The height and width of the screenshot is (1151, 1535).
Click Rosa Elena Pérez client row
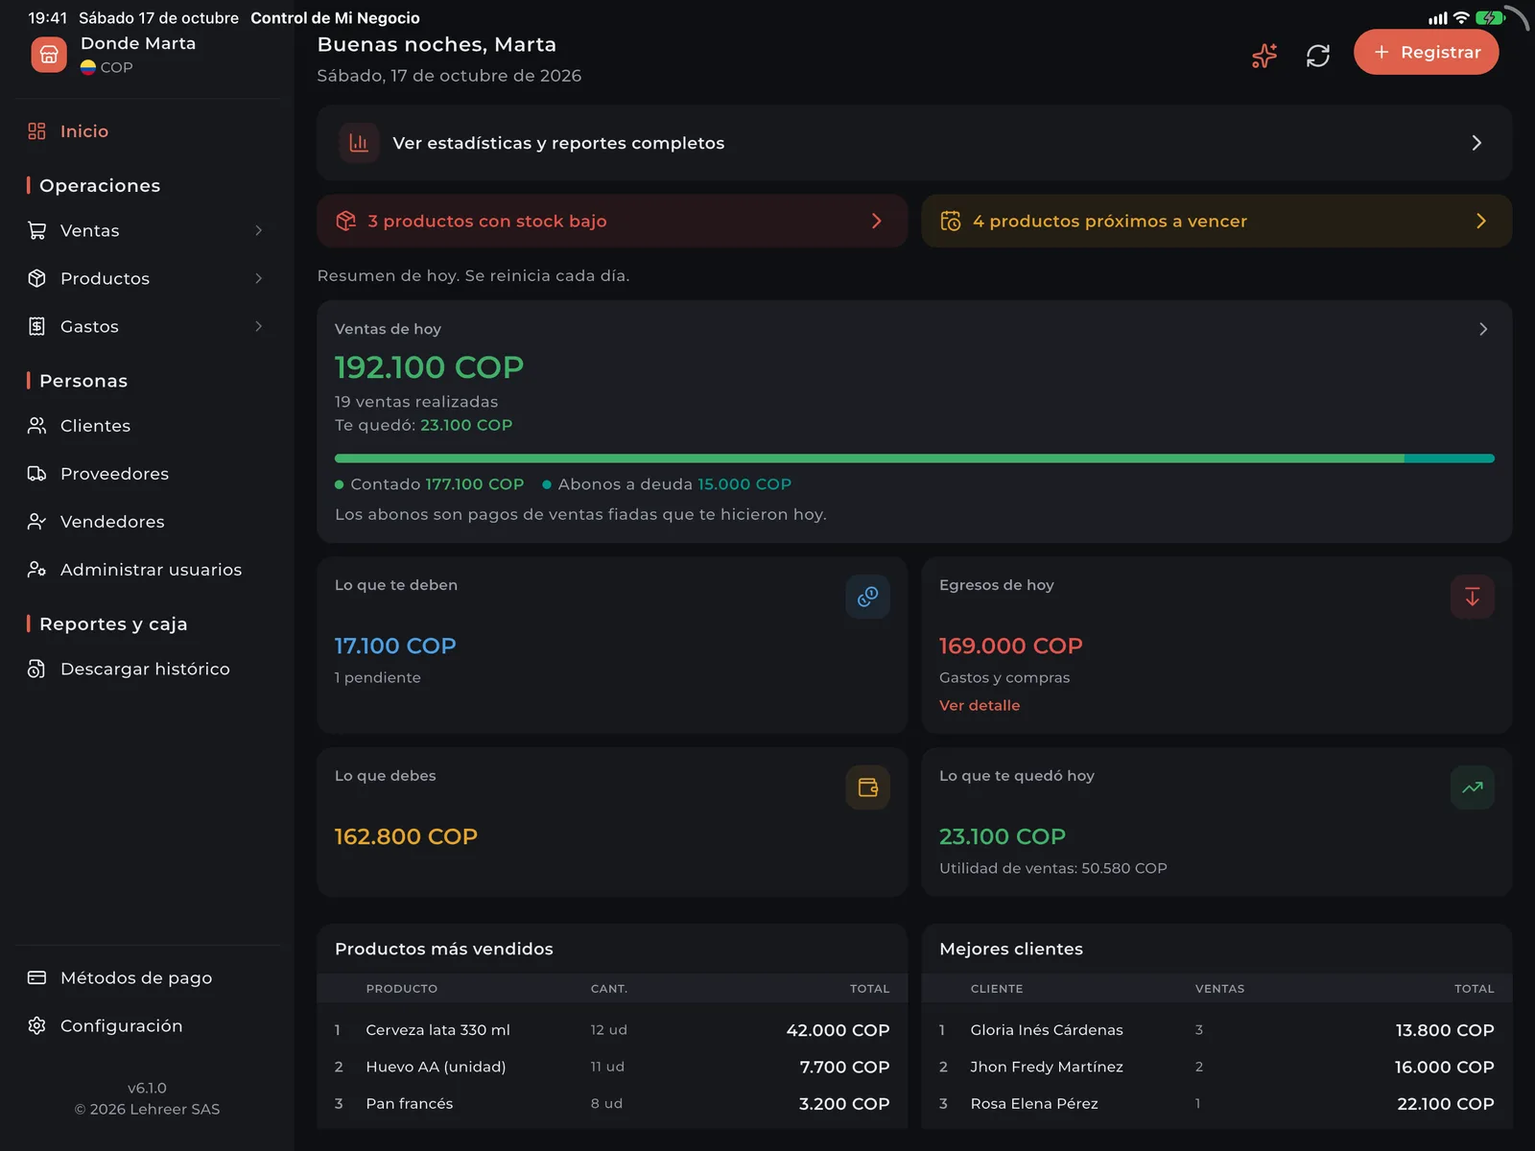tap(1216, 1104)
